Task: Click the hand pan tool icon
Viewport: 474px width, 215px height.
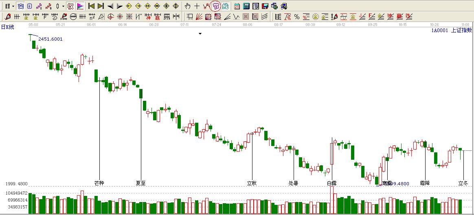Action: click(x=187, y=6)
